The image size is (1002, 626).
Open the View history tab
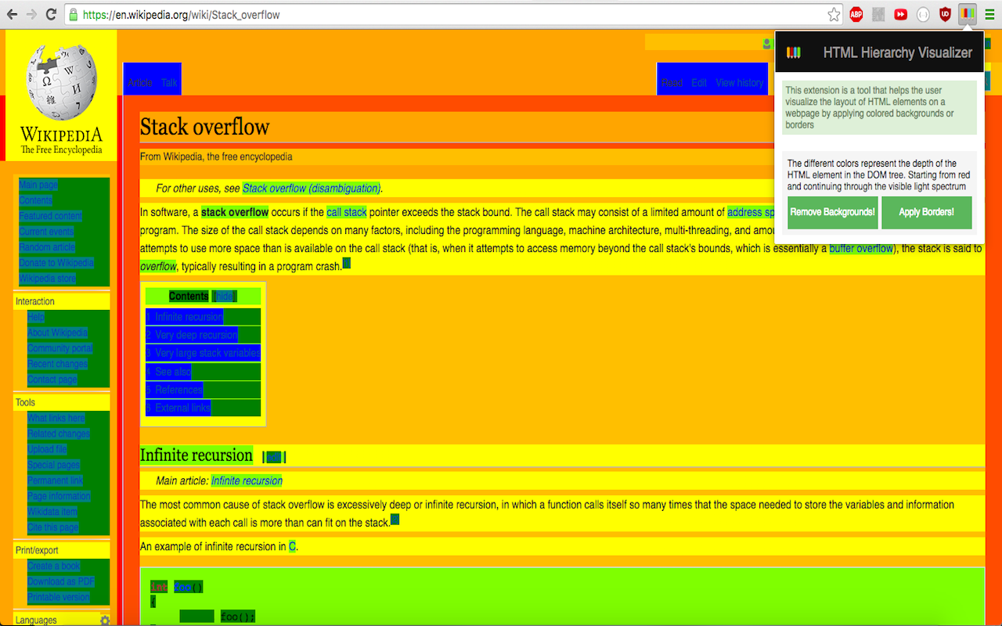coord(740,83)
